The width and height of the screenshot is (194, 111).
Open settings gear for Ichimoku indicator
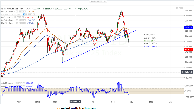coord(26,15)
